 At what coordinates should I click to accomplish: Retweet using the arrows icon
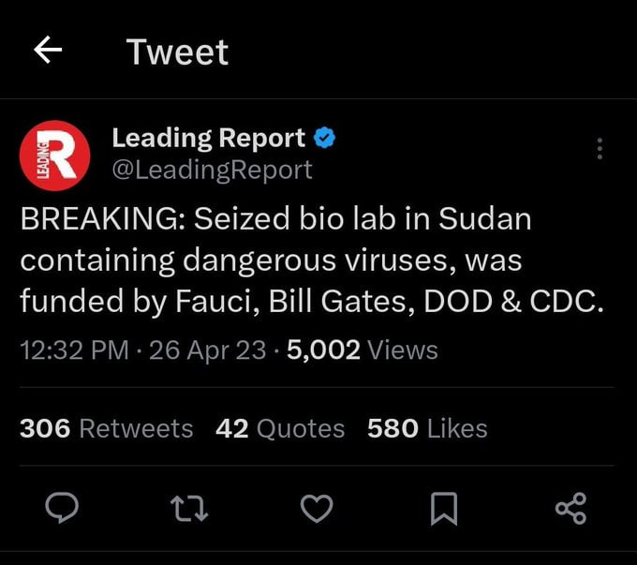pyautogui.click(x=187, y=508)
